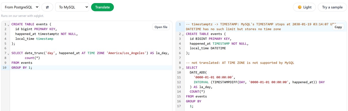Image resolution: width=348 pixels, height=111 pixels.
Task: Click output line "happened_at TIMESTAMP NOT NULL,"
Action: coord(219,44)
